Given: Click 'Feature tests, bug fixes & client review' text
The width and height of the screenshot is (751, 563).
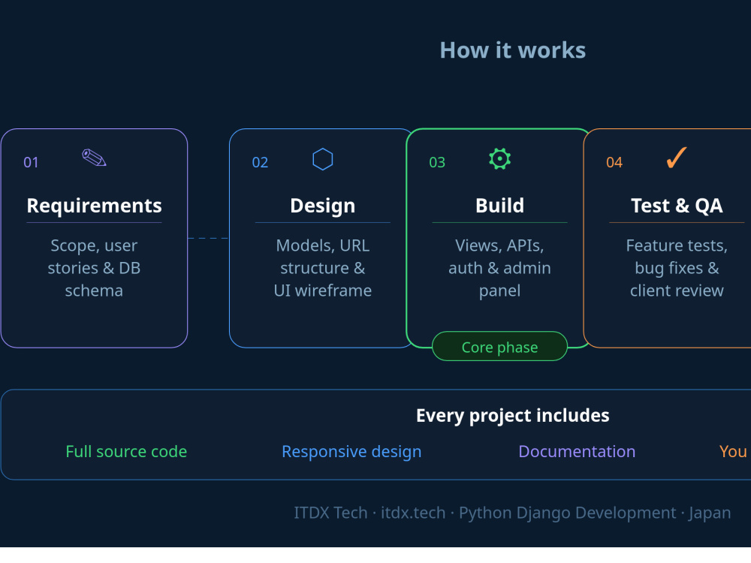Looking at the screenshot, I should click(677, 268).
